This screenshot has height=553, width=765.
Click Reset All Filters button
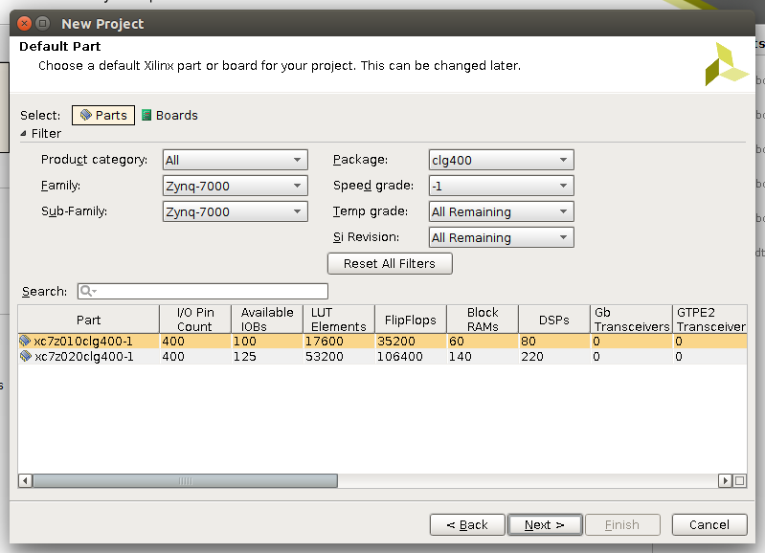point(390,263)
